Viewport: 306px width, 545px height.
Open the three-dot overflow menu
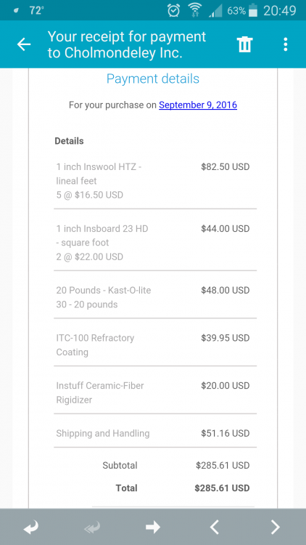285,44
